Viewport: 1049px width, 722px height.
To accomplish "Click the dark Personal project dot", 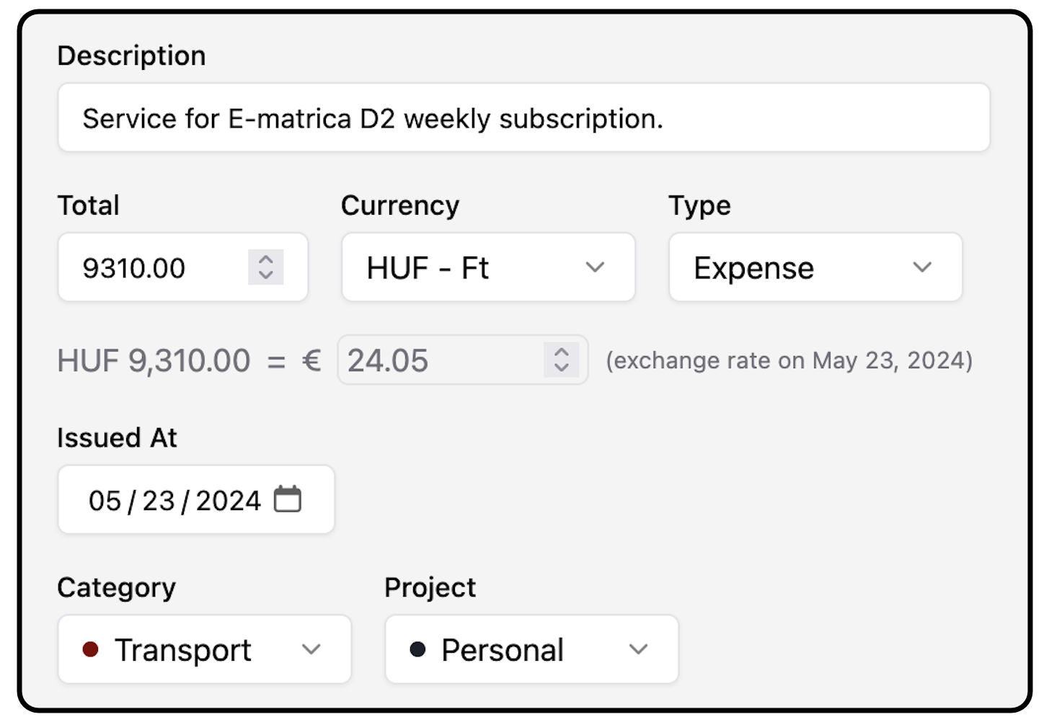I will 417,649.
